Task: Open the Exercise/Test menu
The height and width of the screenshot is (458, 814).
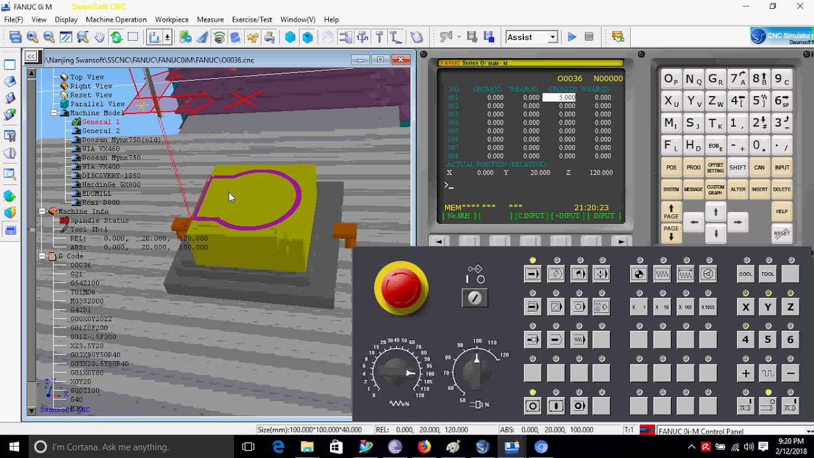Action: pyautogui.click(x=252, y=20)
